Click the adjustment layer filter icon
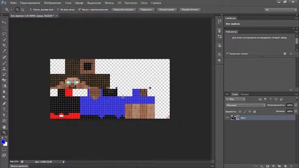299x168 pixels. coord(265,99)
